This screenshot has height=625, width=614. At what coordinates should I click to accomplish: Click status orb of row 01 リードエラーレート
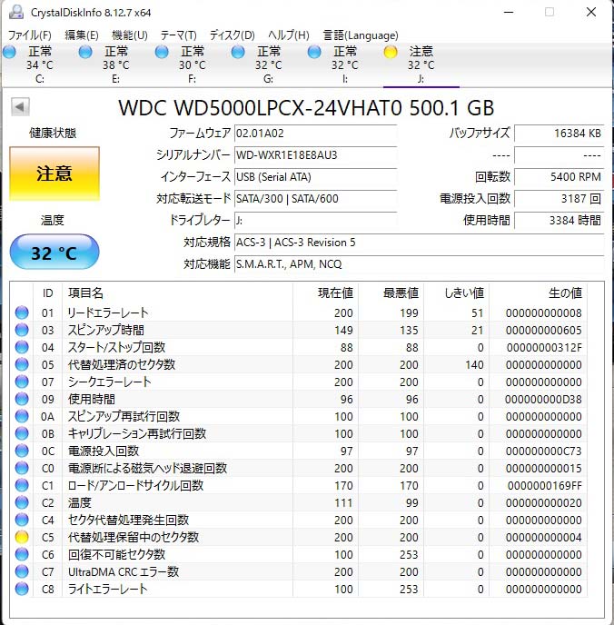(22, 312)
